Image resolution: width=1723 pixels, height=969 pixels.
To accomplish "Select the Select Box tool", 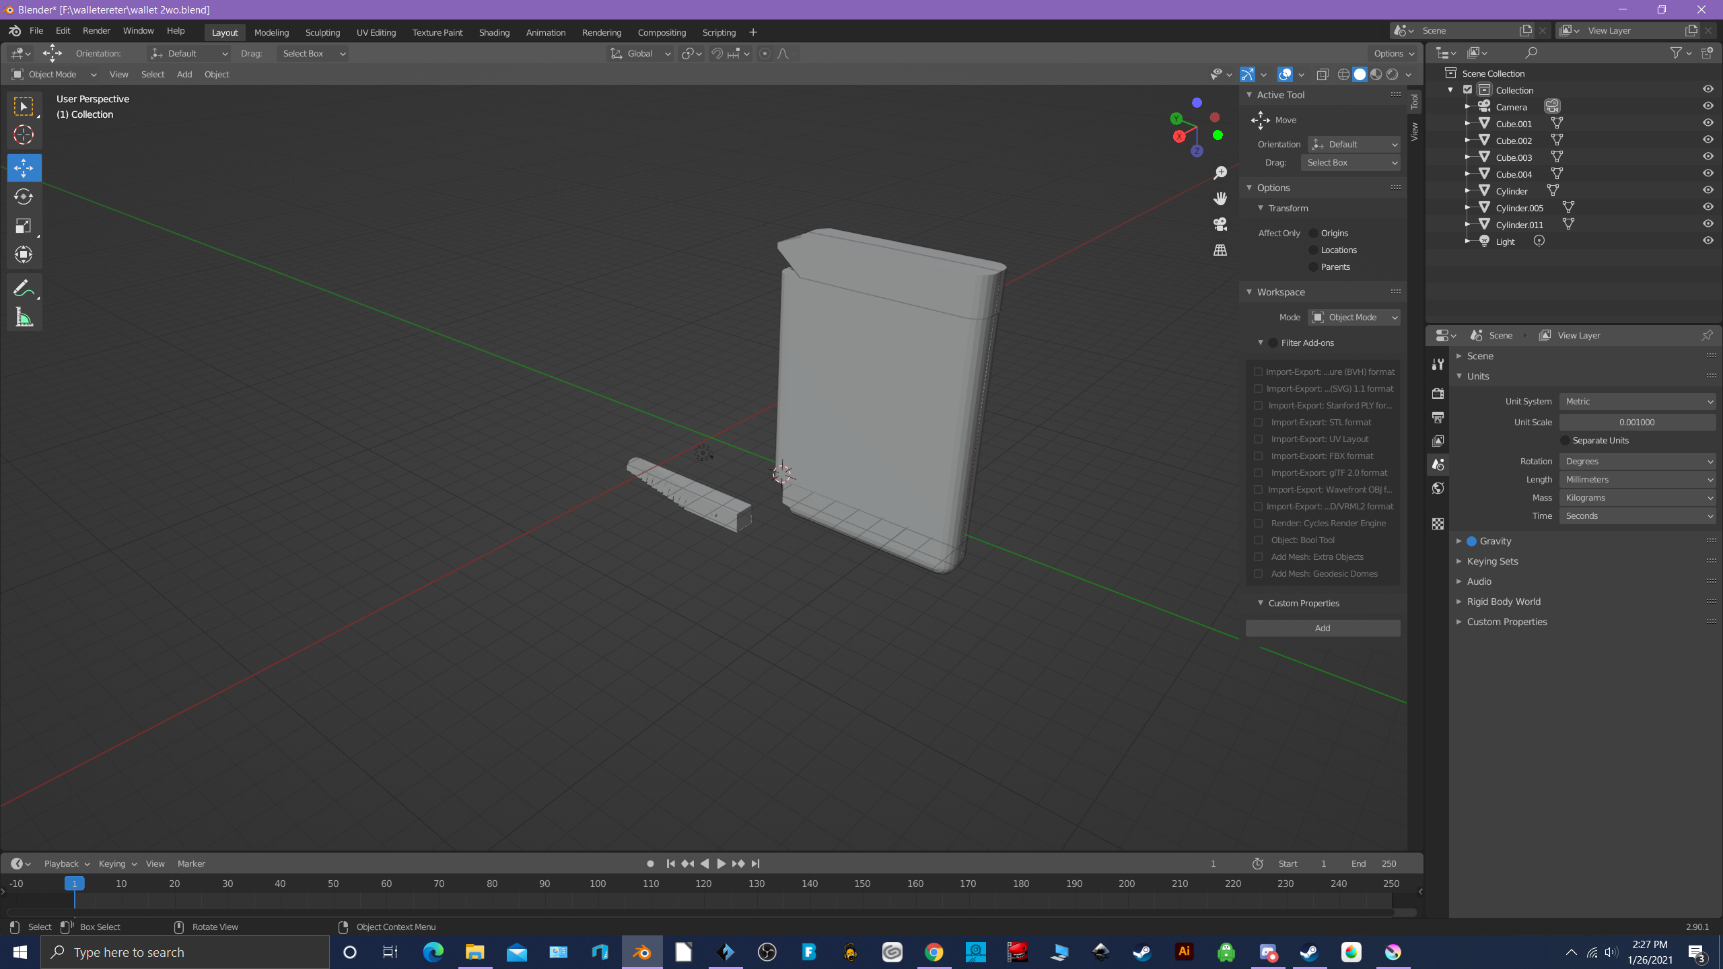I will coord(24,107).
